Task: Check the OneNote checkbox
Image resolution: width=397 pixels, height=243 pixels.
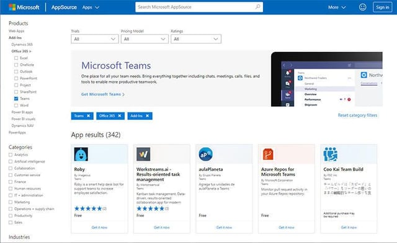Action: 16,65
